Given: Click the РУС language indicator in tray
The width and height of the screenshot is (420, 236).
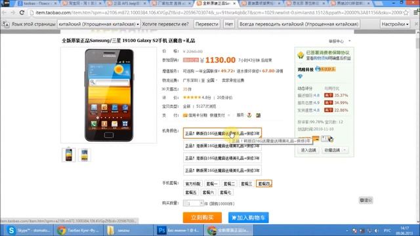Looking at the screenshot, I should point(387,231).
